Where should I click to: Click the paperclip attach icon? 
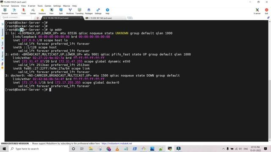tap(268, 18)
